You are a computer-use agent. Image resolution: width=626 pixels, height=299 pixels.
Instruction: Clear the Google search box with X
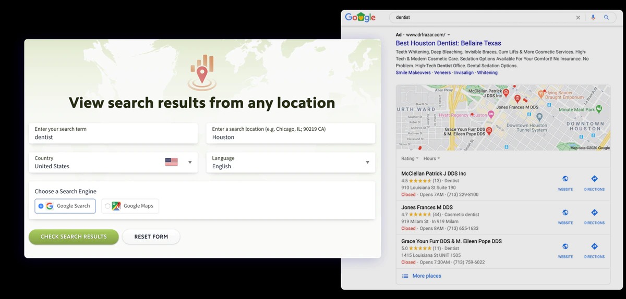(x=578, y=17)
